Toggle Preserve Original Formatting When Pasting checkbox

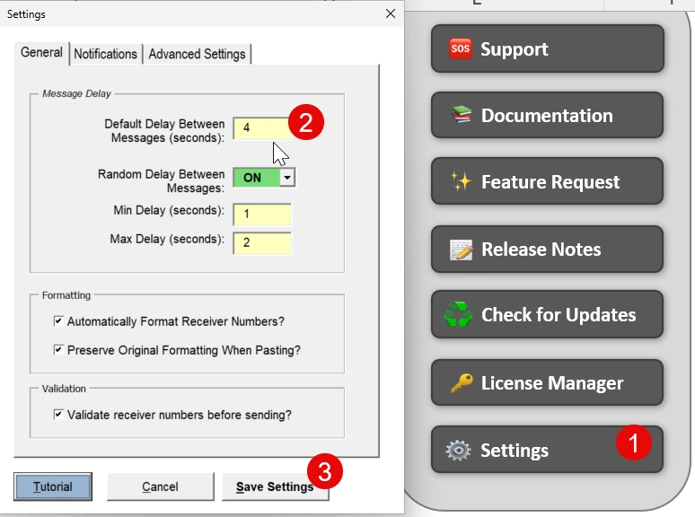[58, 349]
